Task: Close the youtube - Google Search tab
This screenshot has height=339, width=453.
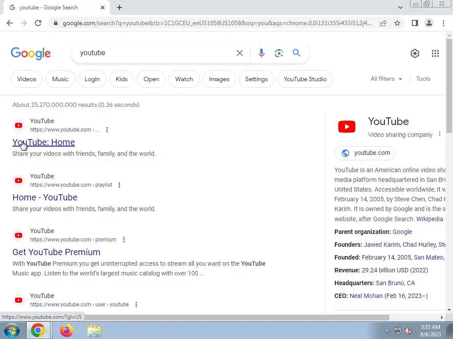Action: tap(103, 8)
